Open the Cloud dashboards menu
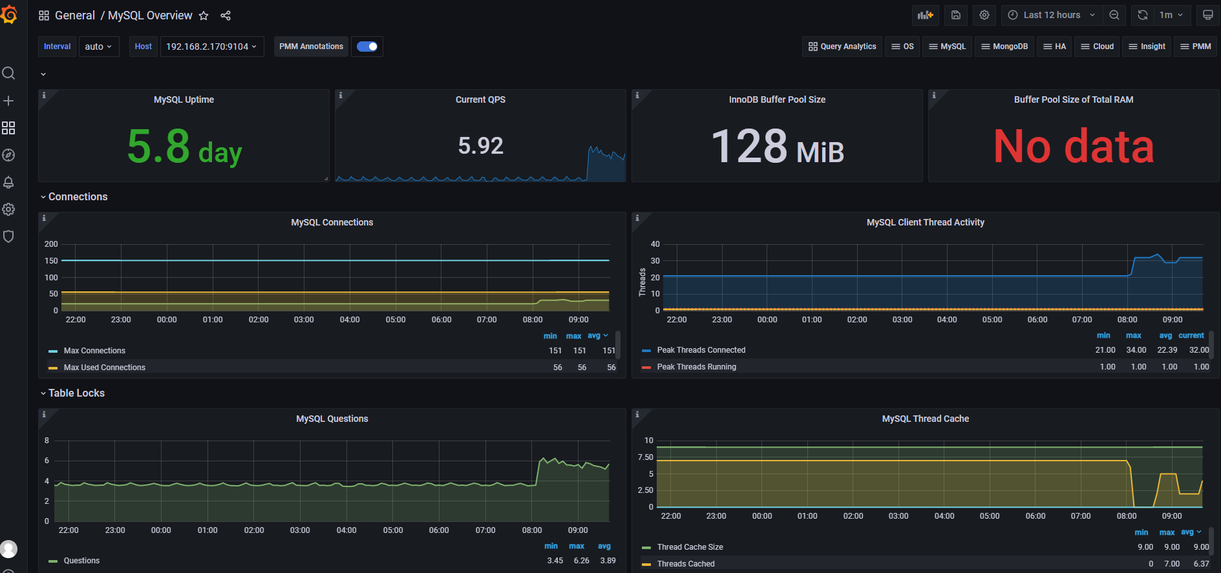Viewport: 1221px width, 573px height. point(1097,47)
